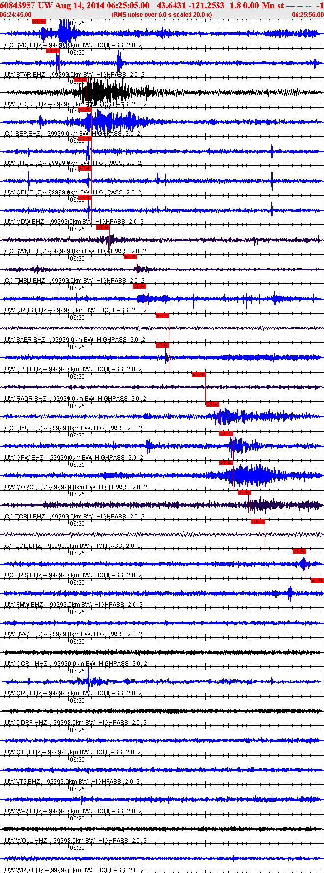Click the UW.CCRK.HHZ station label
The height and width of the screenshot is (873, 324).
point(26,664)
